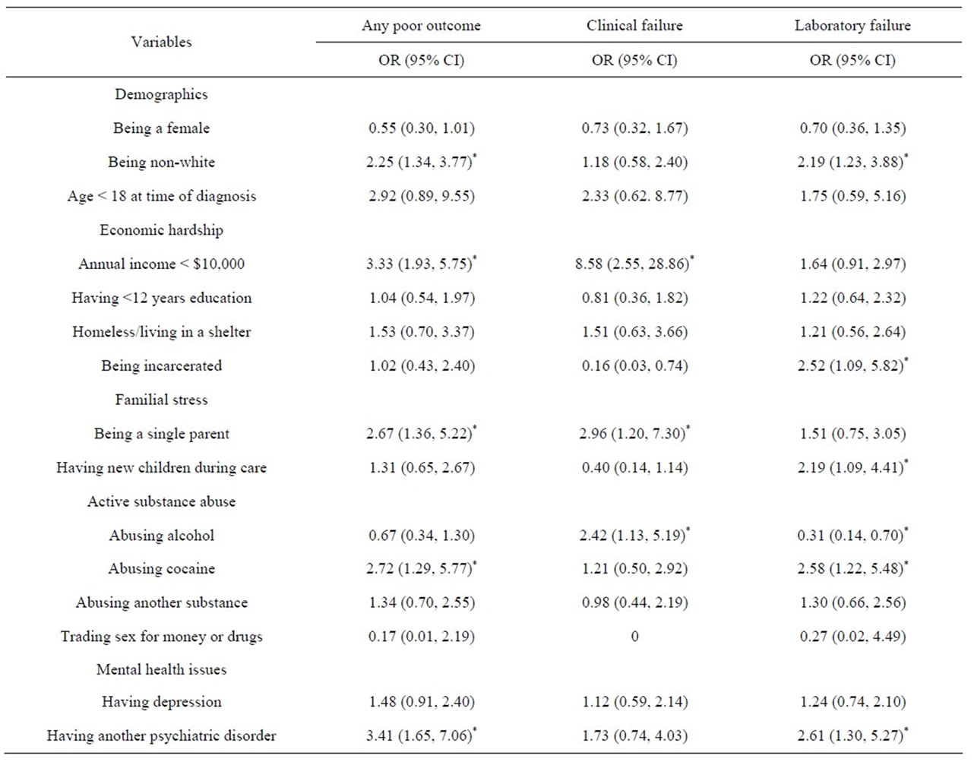Click the Economic hardship section heading
Image resolution: width=974 pixels, height=765 pixels.
(161, 229)
